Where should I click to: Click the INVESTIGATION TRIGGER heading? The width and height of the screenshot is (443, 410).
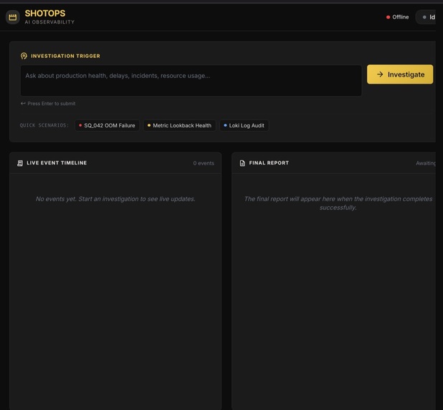click(65, 56)
